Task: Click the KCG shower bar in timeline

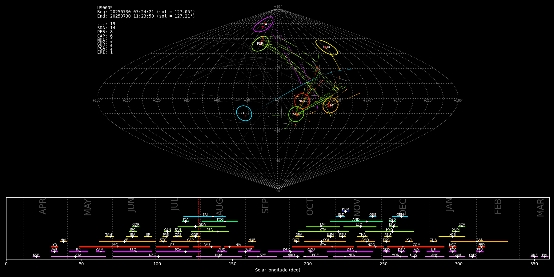Action: point(219,222)
